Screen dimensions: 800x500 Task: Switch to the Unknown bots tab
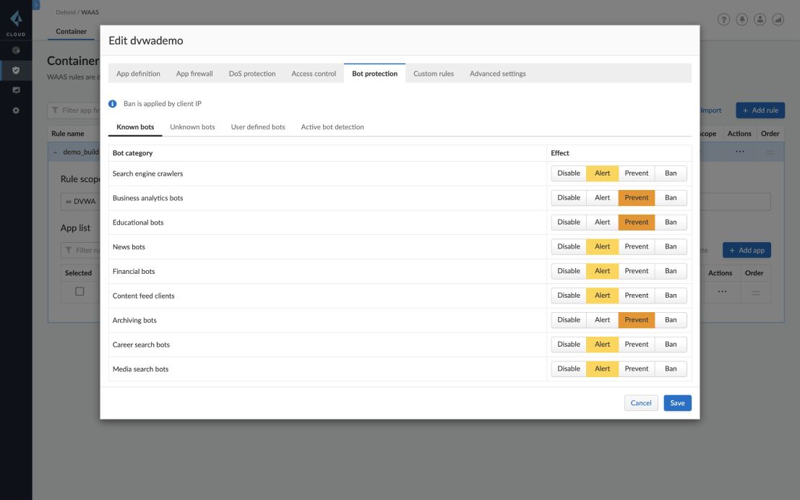tap(192, 127)
